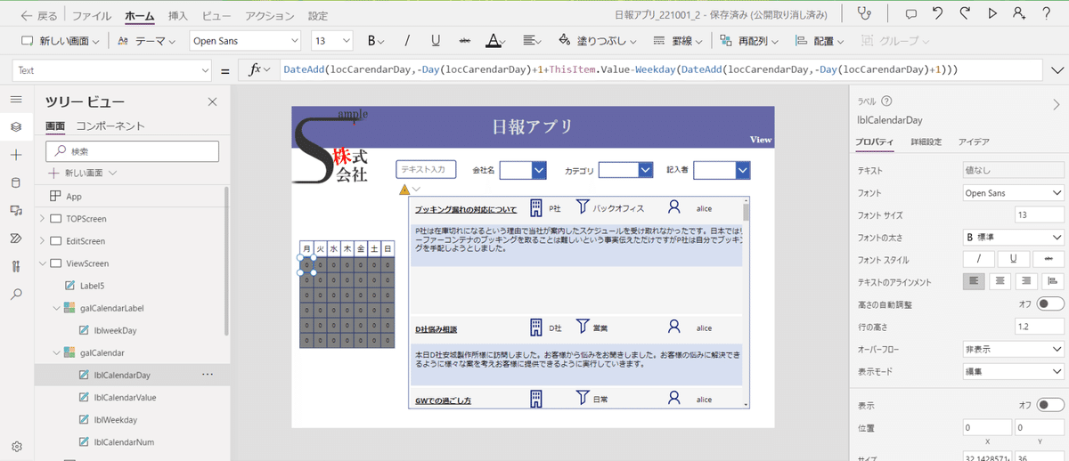Open the text alignment options
Viewport: 1069px width, 461px height.
[x=533, y=41]
